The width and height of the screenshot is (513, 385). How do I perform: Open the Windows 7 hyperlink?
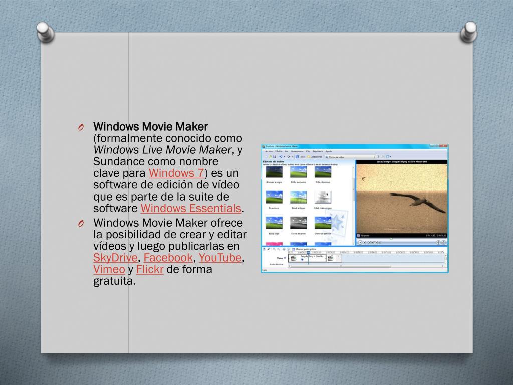click(177, 173)
